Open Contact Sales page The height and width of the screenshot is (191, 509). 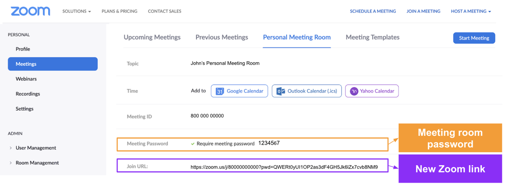[x=165, y=11]
